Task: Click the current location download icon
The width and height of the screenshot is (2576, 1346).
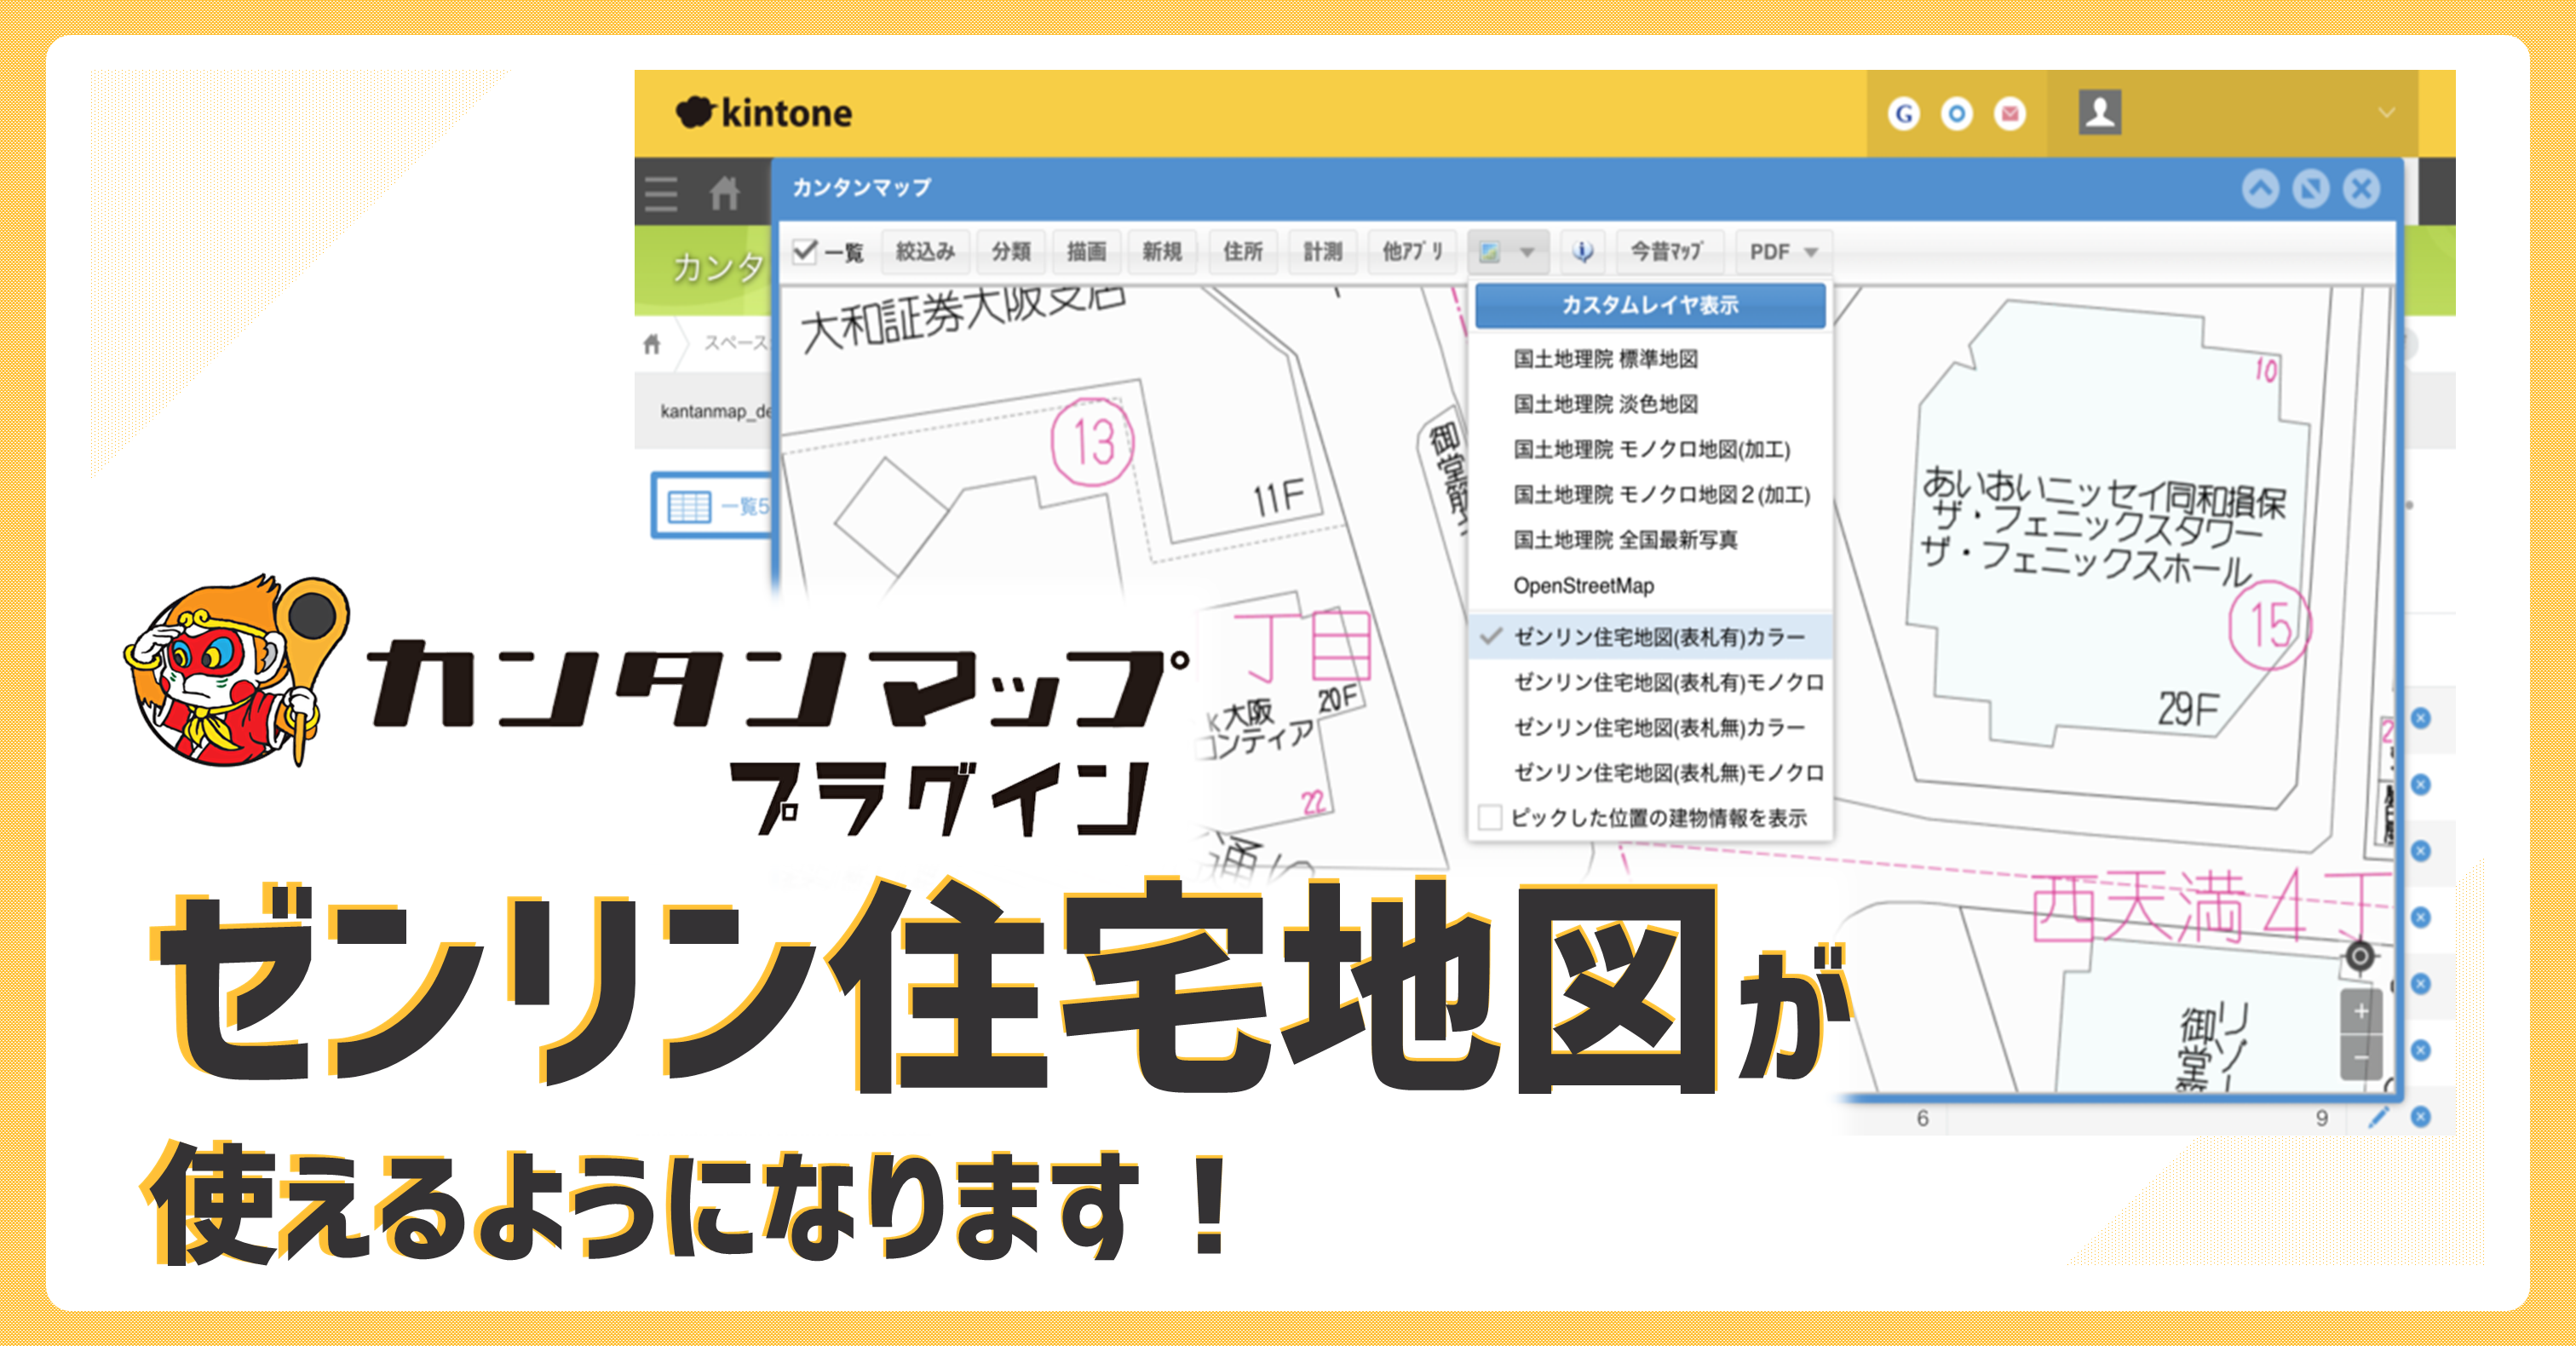Action: pyautogui.click(x=1582, y=252)
